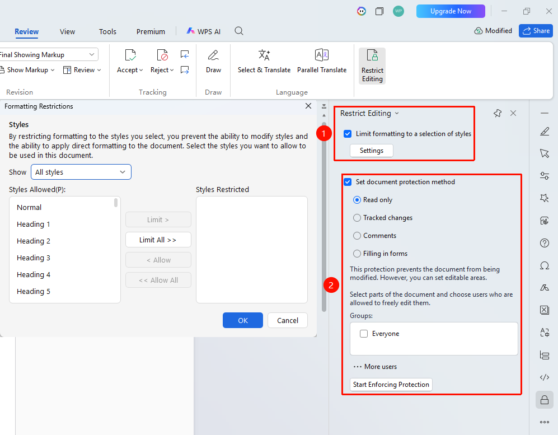Click the Settings button in Restrict Editing
The image size is (558, 435).
[x=372, y=151]
